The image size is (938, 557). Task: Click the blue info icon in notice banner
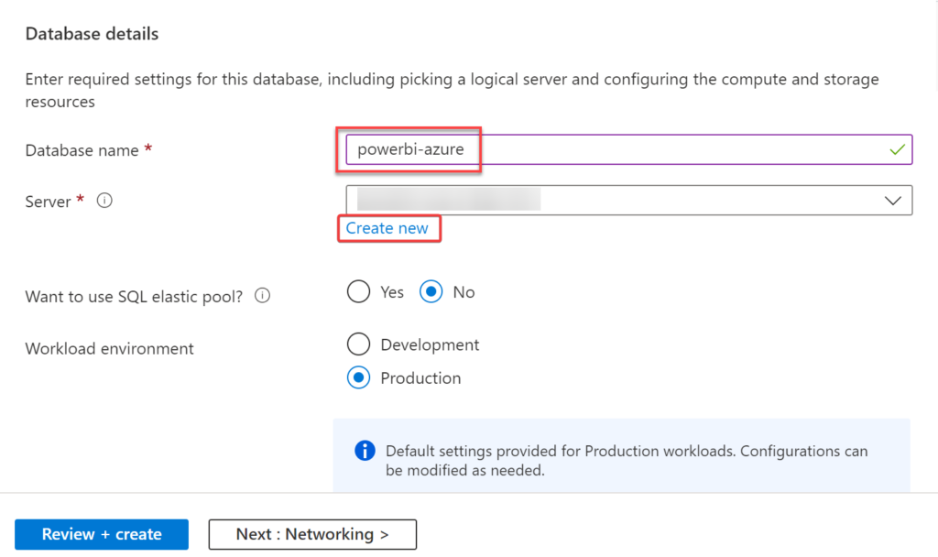click(364, 451)
